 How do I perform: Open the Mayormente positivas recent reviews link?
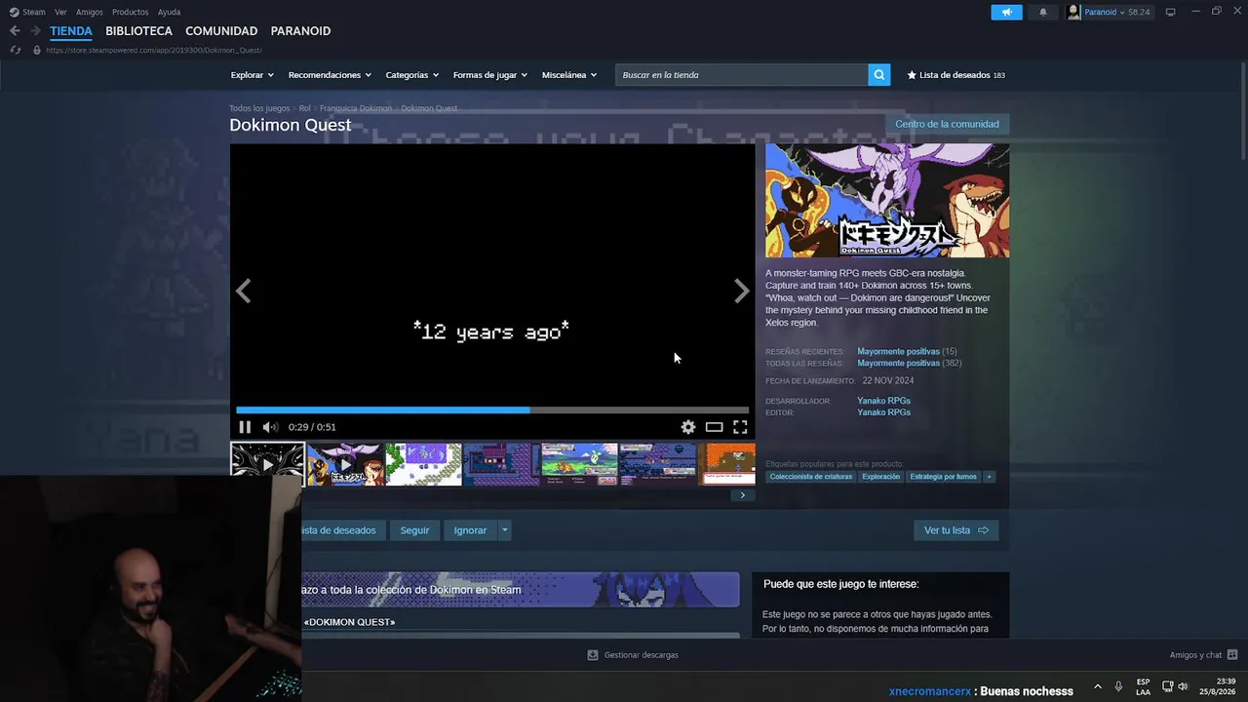click(898, 351)
